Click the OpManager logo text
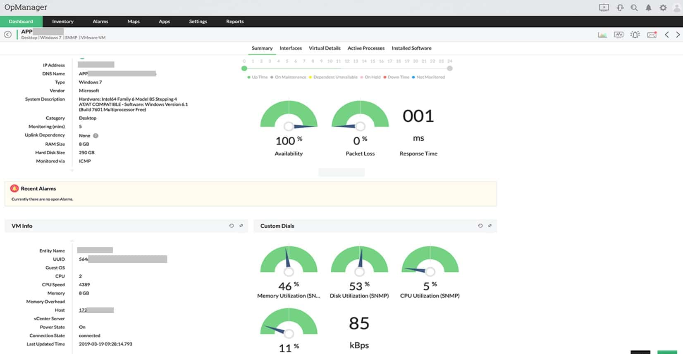 pyautogui.click(x=26, y=7)
